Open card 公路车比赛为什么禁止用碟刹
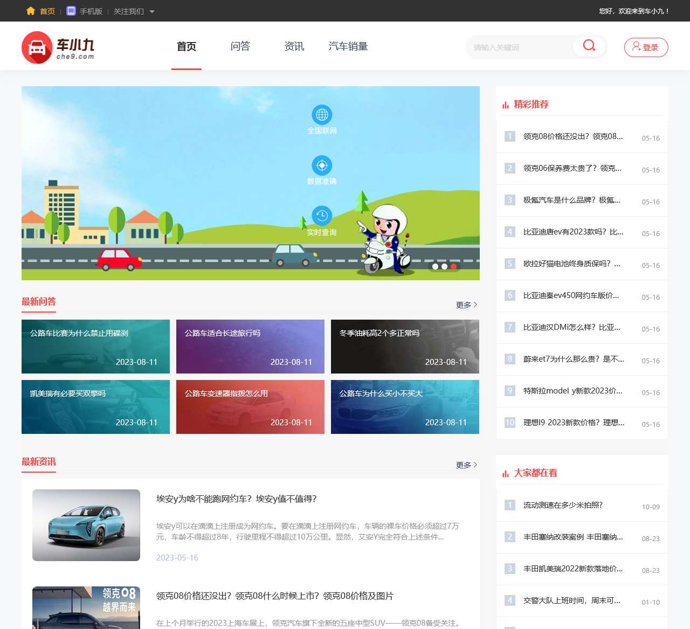This screenshot has height=629, width=690. [95, 347]
